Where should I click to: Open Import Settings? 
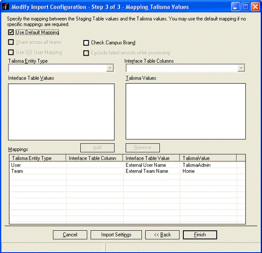tap(116, 235)
